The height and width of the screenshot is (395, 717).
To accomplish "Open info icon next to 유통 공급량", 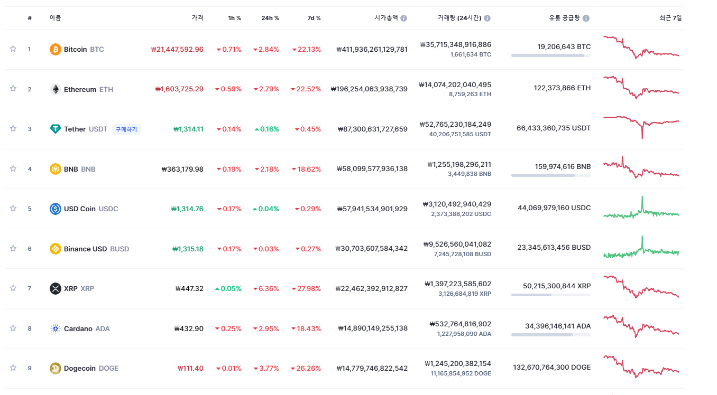I will tap(586, 18).
